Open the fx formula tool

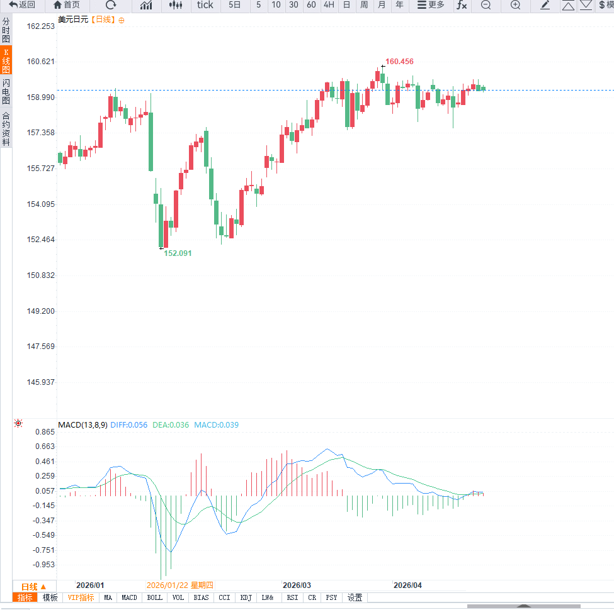coord(462,5)
